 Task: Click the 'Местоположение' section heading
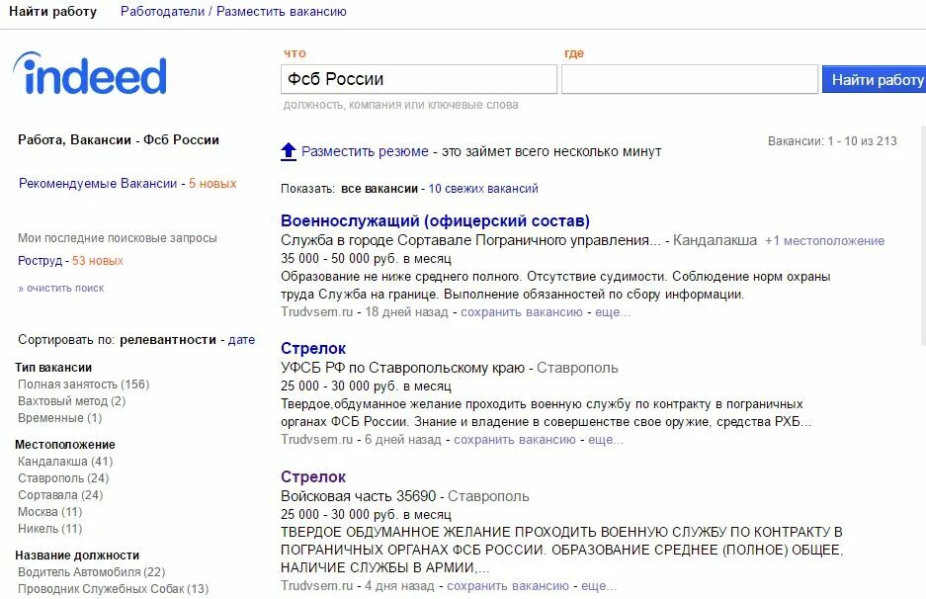[x=65, y=444]
